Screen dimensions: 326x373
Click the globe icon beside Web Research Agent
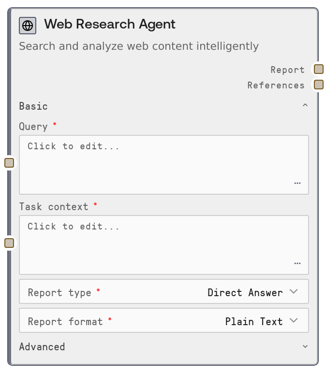(28, 26)
